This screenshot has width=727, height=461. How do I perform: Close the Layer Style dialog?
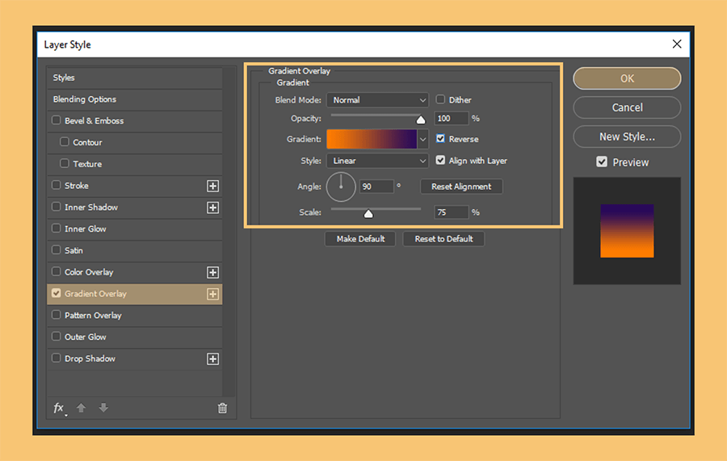click(x=677, y=44)
